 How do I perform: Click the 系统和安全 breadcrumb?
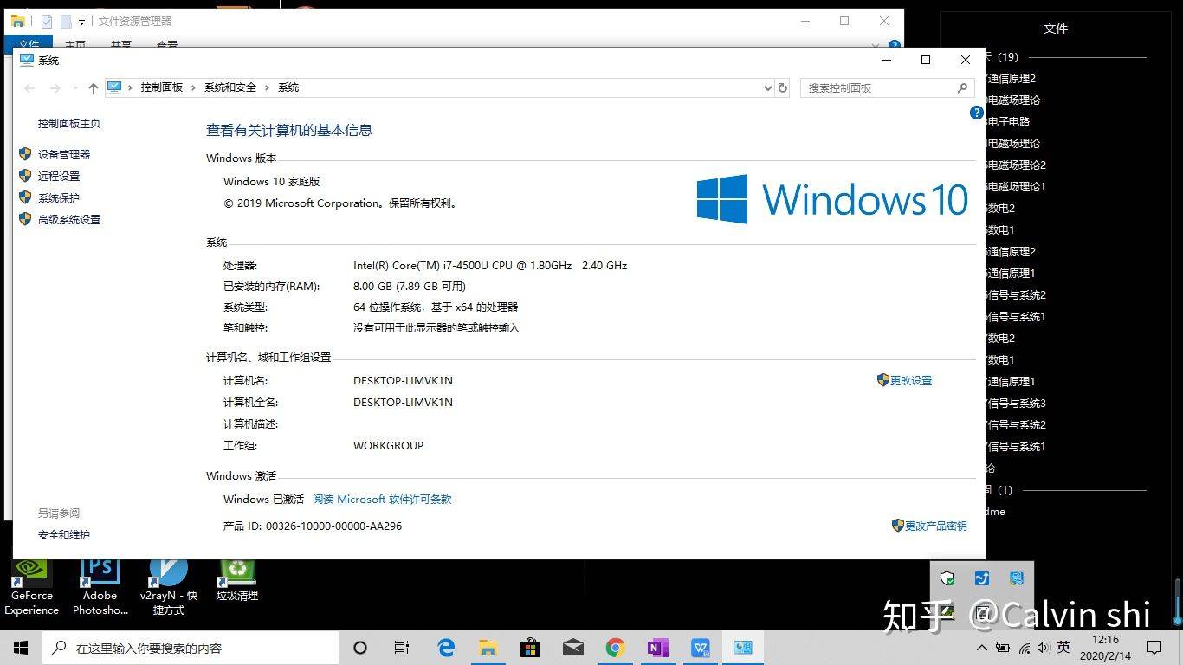point(230,87)
